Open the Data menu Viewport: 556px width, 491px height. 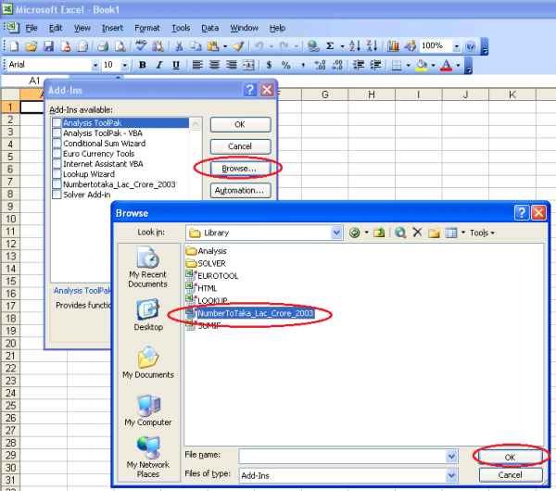pyautogui.click(x=210, y=28)
